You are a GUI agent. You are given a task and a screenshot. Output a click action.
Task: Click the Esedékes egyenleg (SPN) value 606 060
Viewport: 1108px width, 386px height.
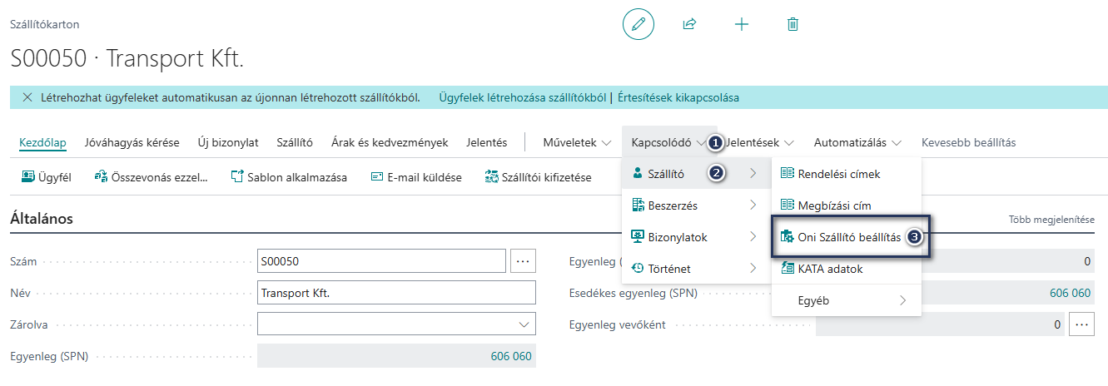tap(1070, 293)
